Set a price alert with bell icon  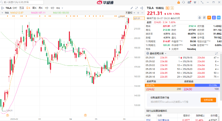point(200,18)
